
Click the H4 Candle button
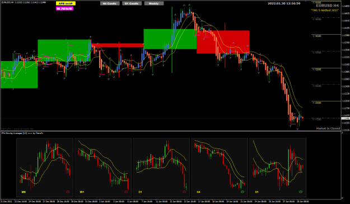click(x=110, y=3)
